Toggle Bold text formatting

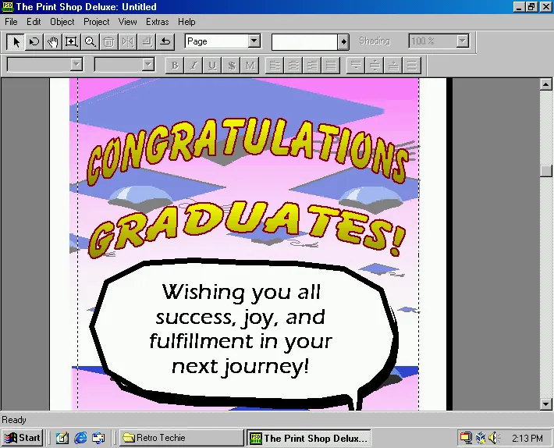(175, 66)
